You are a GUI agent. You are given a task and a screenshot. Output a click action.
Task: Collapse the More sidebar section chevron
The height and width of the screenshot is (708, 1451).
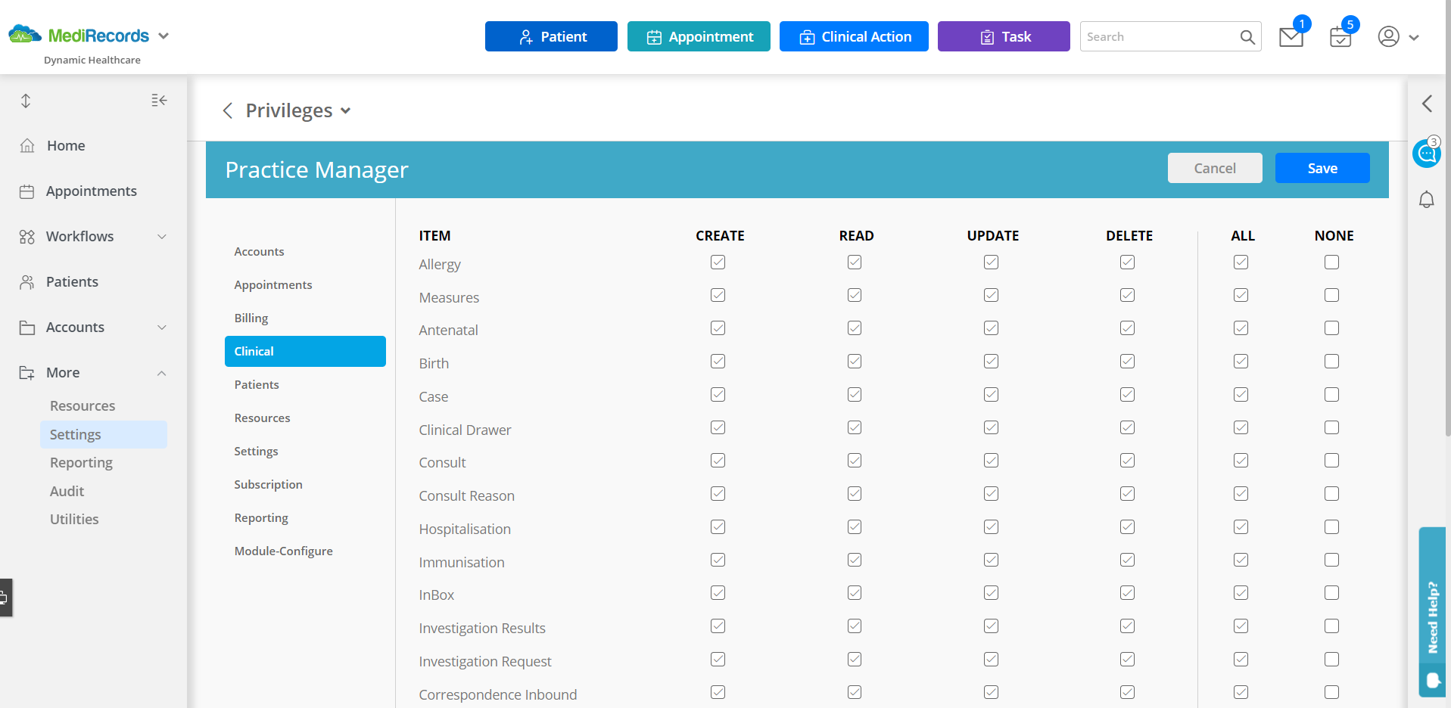[162, 373]
